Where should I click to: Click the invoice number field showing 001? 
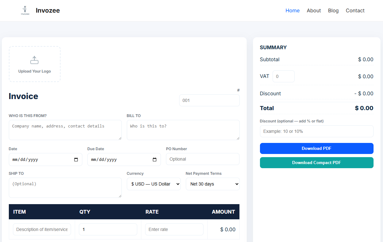[209, 100]
